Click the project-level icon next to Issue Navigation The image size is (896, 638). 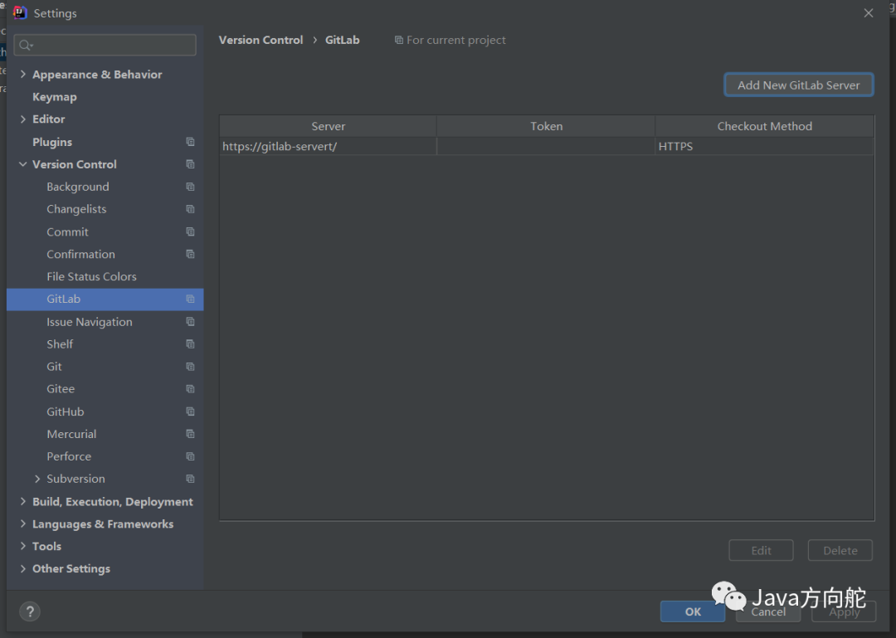click(x=190, y=321)
